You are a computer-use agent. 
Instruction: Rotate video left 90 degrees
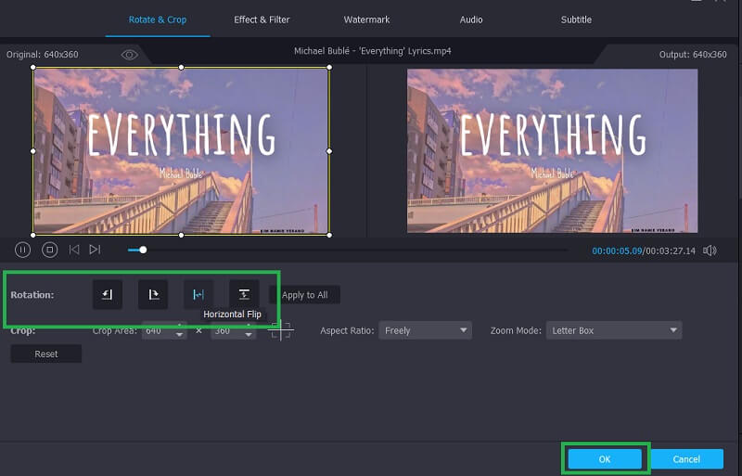pos(107,294)
